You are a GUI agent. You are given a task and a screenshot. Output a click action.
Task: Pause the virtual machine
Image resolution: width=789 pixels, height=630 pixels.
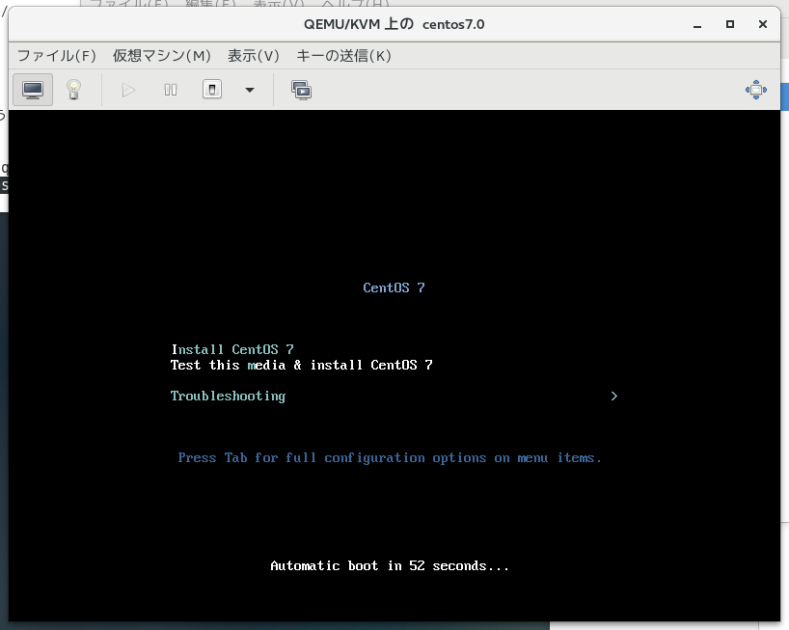171,90
